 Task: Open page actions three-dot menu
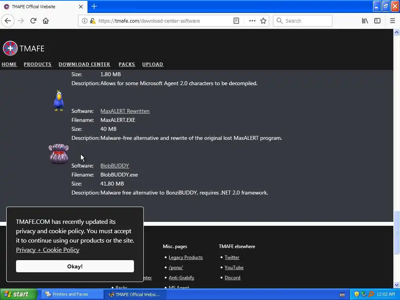(252, 21)
